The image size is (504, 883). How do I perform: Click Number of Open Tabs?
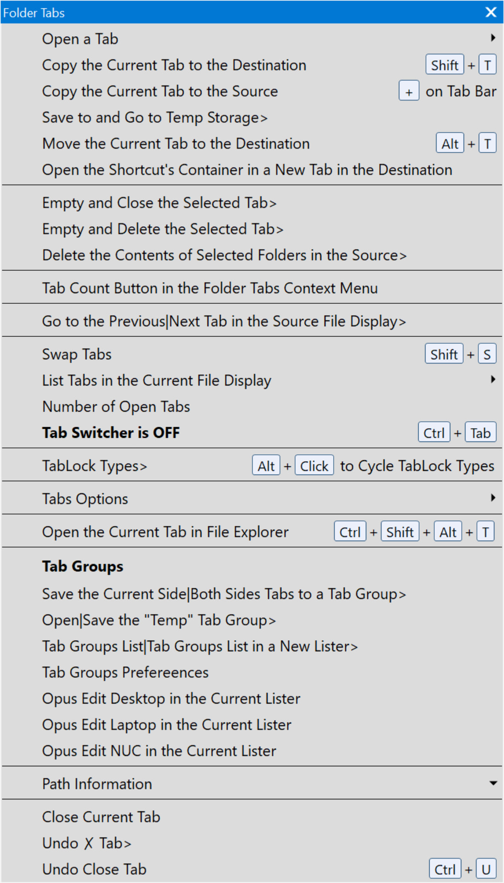116,407
